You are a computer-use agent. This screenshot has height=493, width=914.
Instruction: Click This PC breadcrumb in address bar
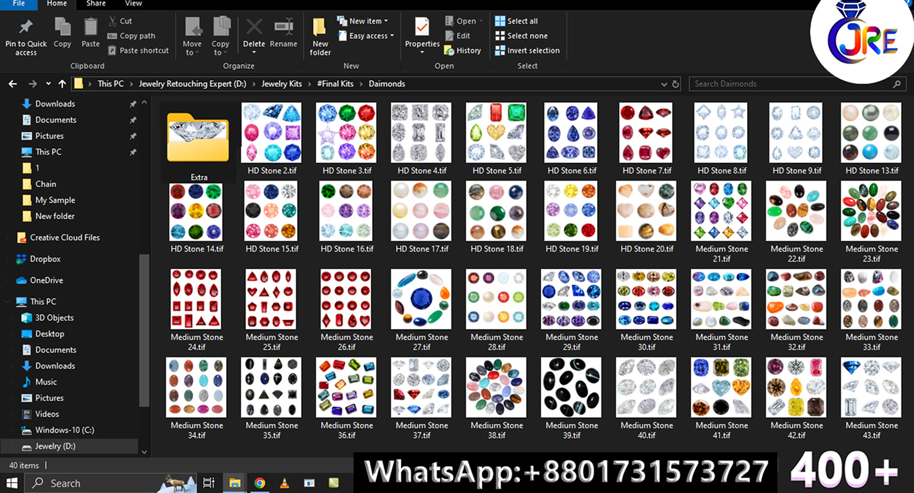click(x=110, y=84)
